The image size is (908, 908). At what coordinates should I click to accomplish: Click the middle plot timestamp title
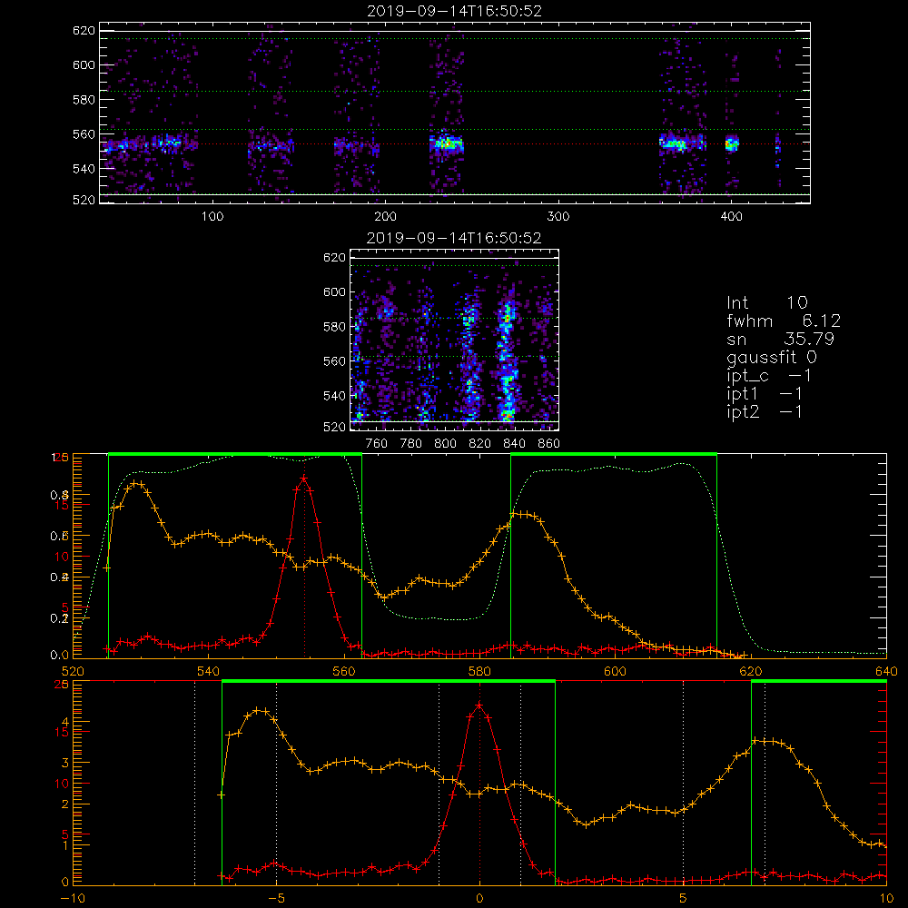click(x=454, y=238)
